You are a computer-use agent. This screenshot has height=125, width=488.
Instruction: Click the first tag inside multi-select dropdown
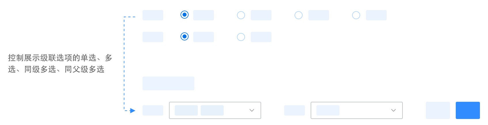pos(186,110)
